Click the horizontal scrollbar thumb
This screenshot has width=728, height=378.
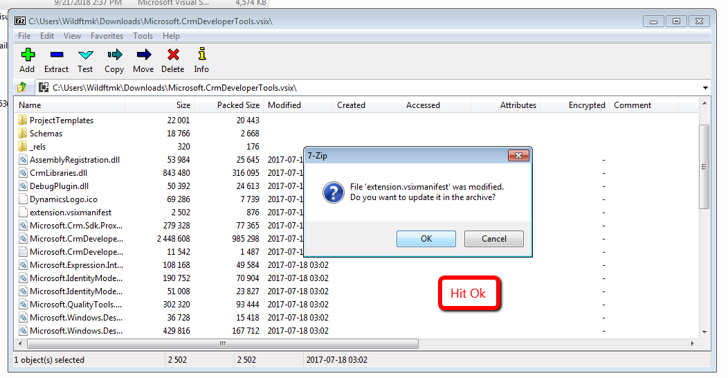pos(223,343)
